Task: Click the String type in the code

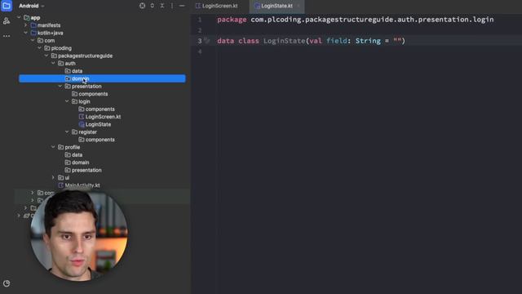Action: point(368,41)
